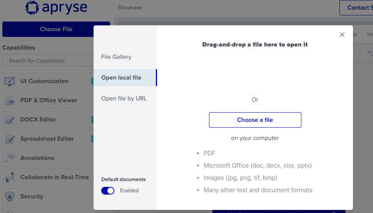The height and width of the screenshot is (213, 373).
Task: Click the Security shield lock icon
Action: point(10,196)
